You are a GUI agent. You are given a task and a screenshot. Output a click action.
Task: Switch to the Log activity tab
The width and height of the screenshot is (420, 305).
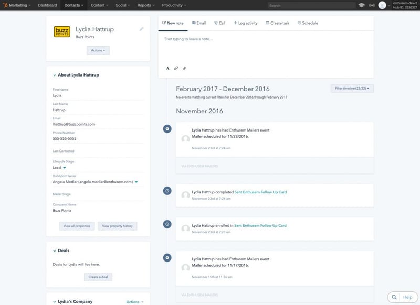click(x=245, y=23)
